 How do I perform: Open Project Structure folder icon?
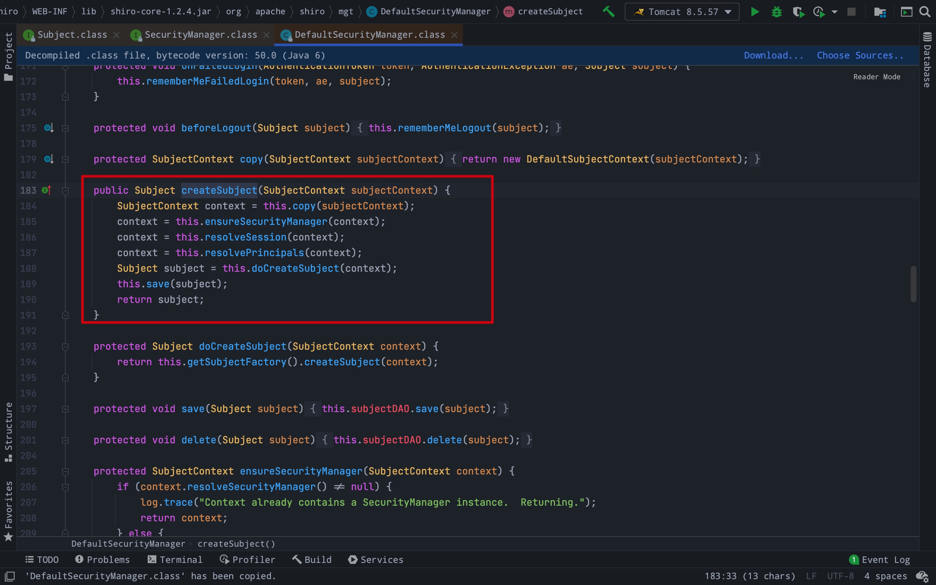880,12
